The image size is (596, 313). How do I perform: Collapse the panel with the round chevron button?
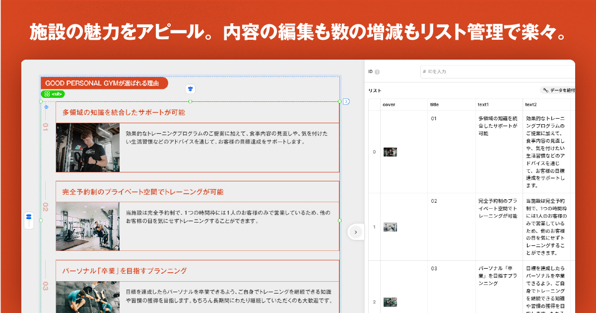click(x=355, y=232)
